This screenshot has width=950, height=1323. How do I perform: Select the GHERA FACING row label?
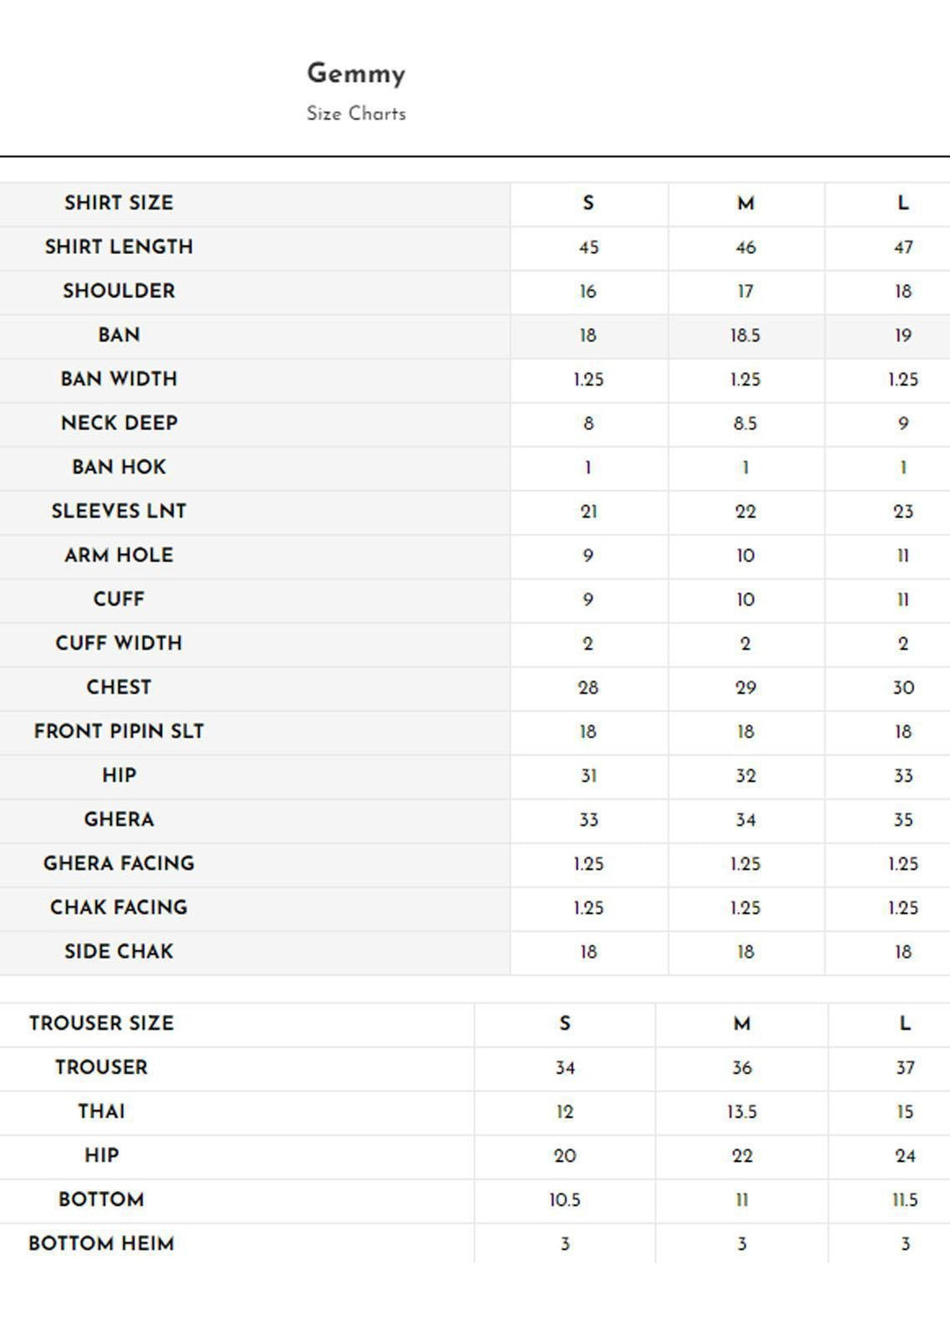(x=119, y=863)
